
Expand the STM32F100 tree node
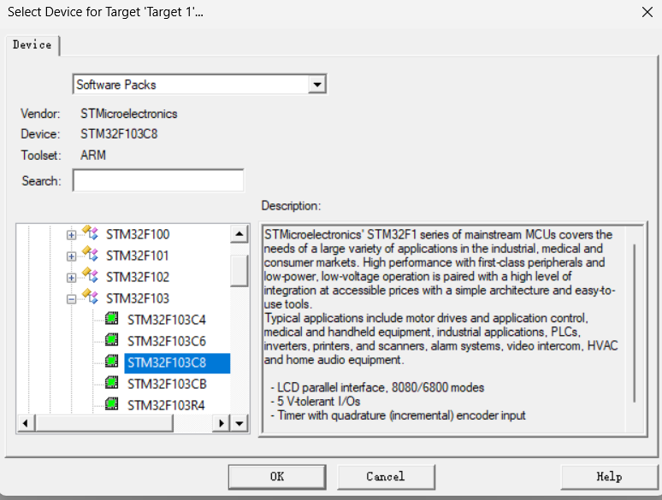click(71, 235)
